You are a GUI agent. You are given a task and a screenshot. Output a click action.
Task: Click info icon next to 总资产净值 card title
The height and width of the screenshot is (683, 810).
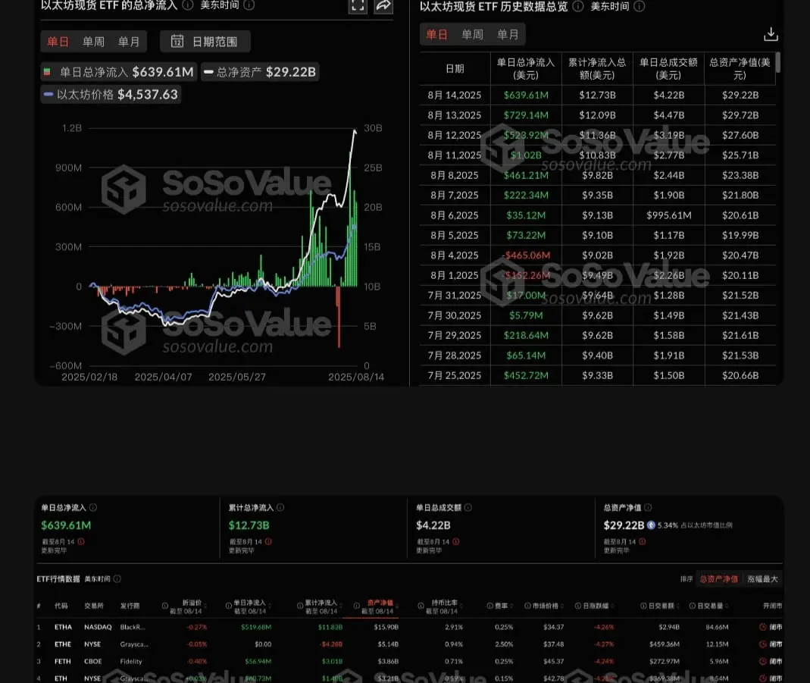[x=648, y=507]
